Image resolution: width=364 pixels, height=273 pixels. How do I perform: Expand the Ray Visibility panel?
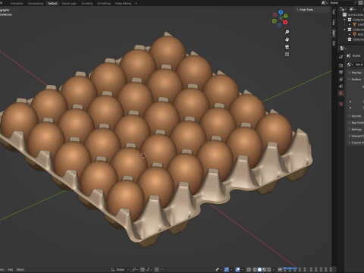356,123
